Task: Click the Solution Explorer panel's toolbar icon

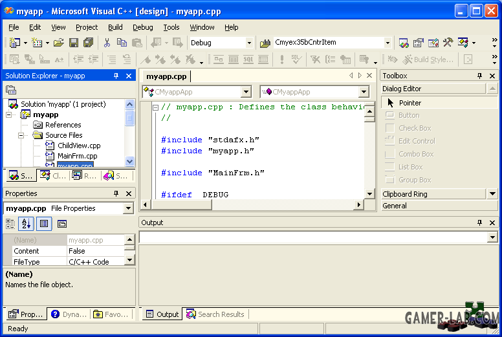Action: tap(11, 91)
